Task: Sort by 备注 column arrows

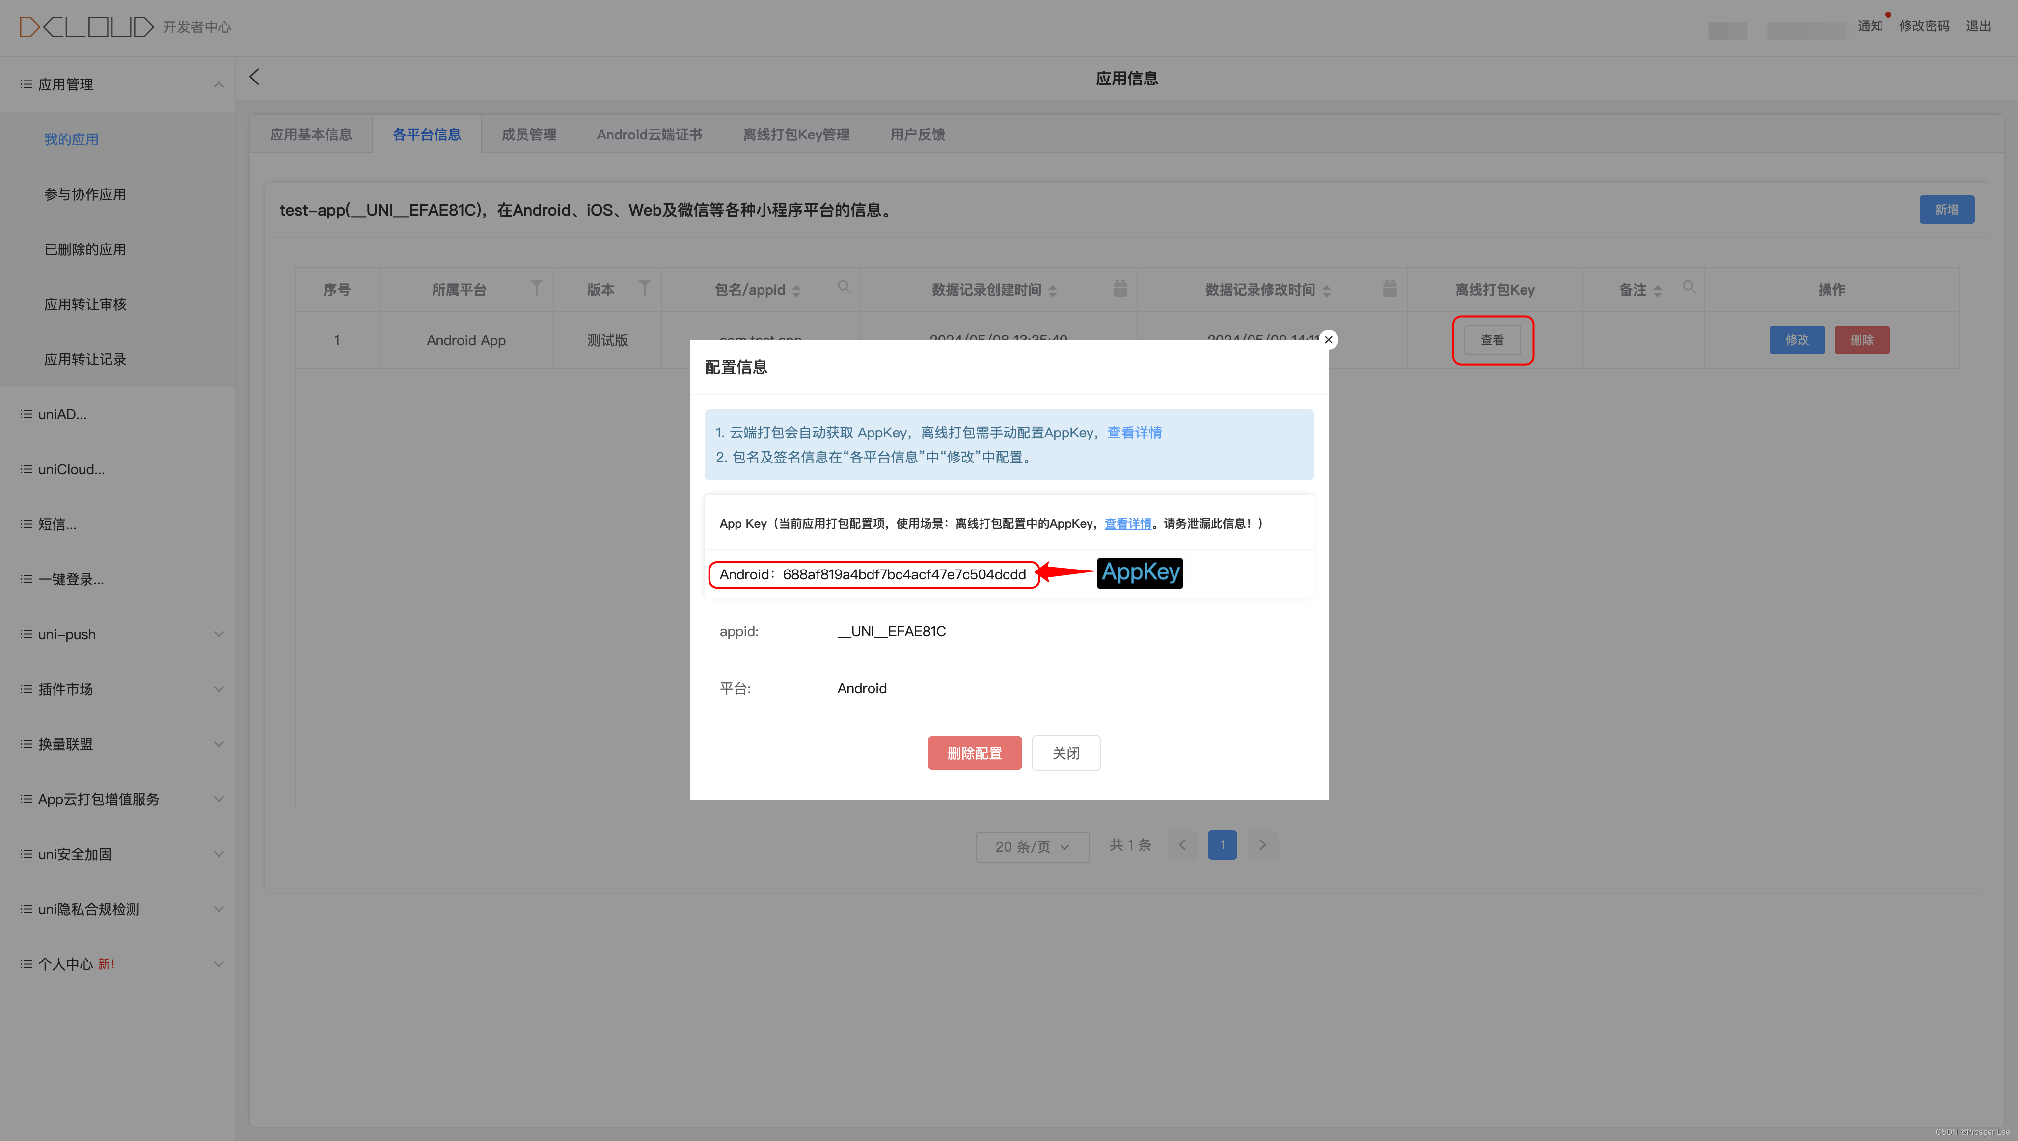Action: point(1657,291)
